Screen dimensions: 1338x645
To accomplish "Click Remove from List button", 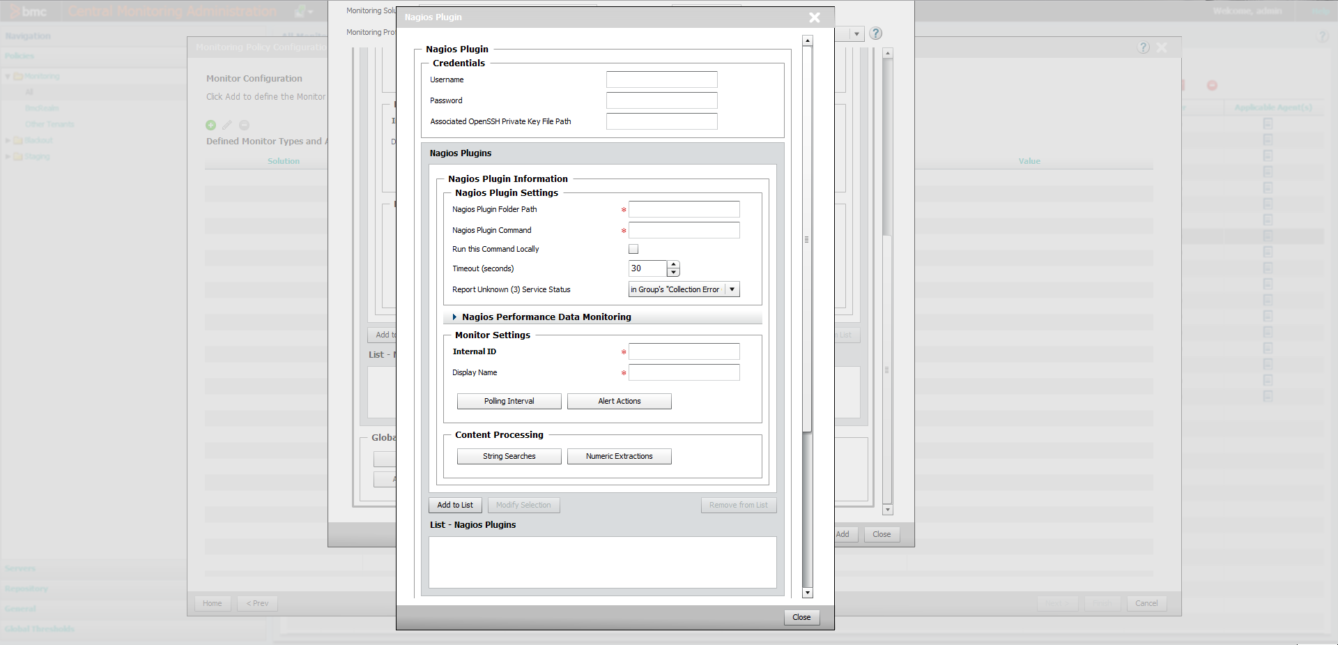I will click(738, 505).
